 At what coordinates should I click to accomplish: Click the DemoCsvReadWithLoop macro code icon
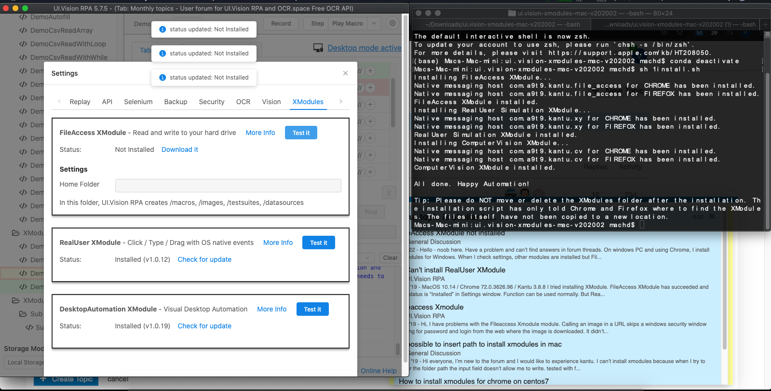click(x=23, y=44)
